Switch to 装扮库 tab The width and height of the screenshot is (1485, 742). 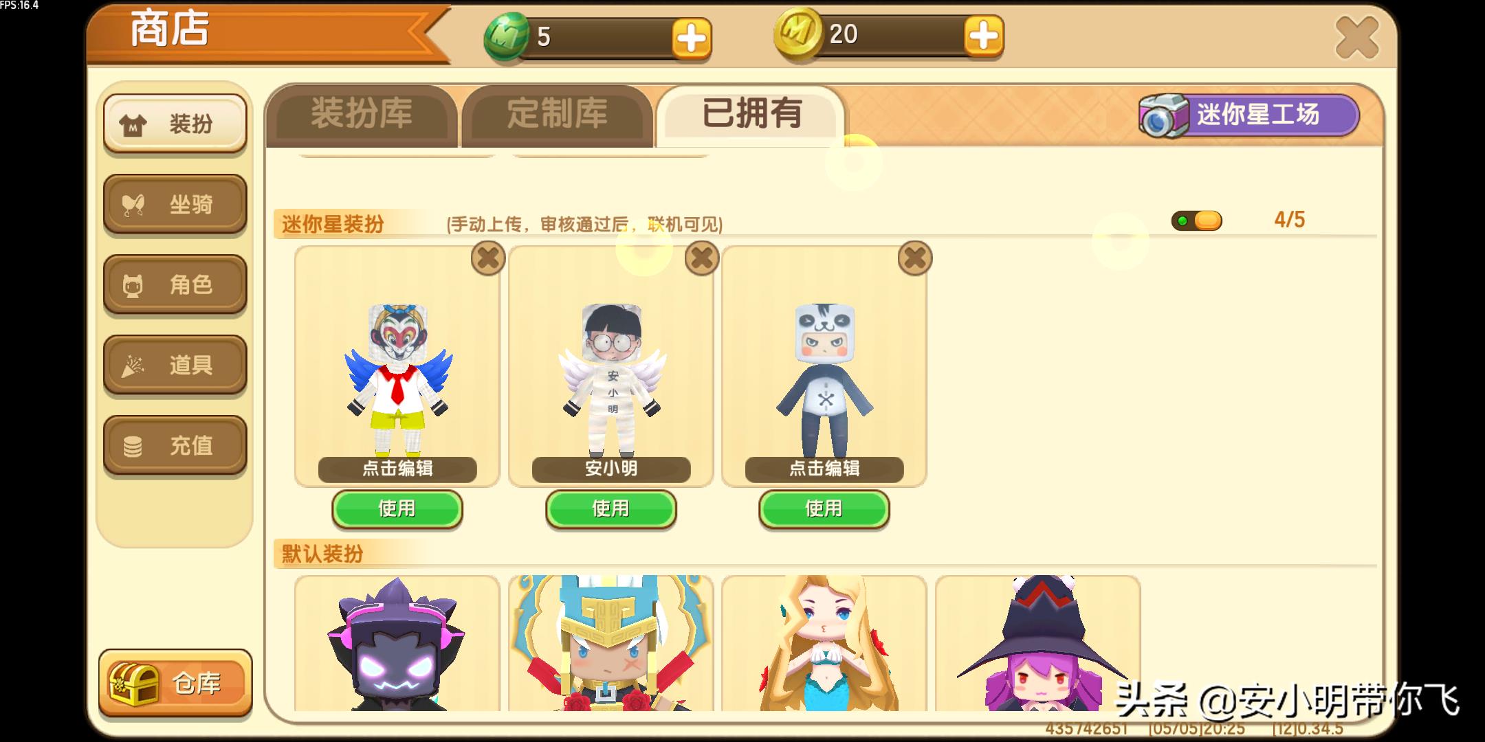(362, 115)
